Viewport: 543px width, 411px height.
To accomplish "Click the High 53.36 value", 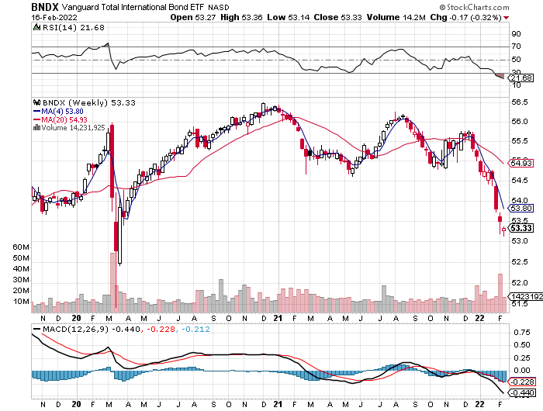I will (x=241, y=17).
